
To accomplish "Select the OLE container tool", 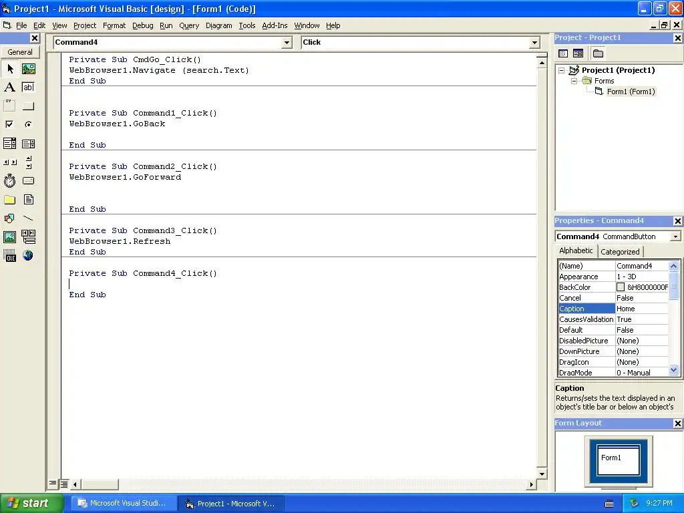I will (x=10, y=256).
